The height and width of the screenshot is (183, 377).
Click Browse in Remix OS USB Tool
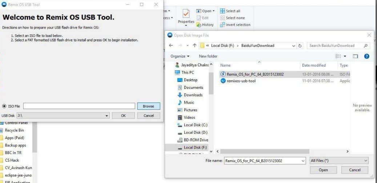tap(149, 106)
